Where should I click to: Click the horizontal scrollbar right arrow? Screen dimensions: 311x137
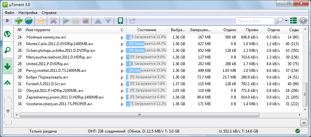click(297, 115)
